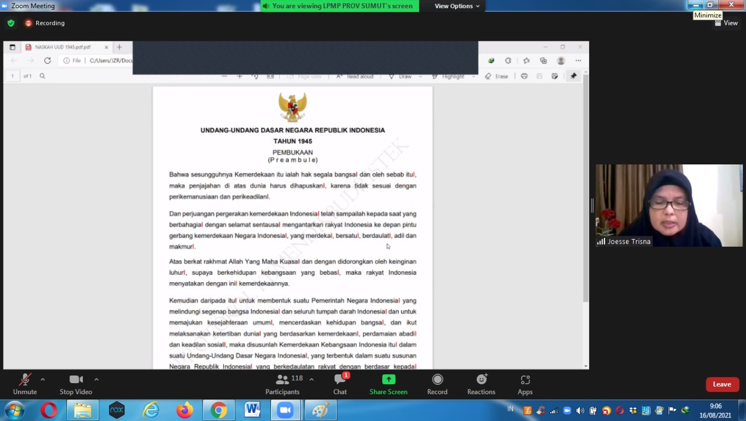Image resolution: width=746 pixels, height=421 pixels.
Task: Click the volume icon in system tray
Action: pos(580,411)
